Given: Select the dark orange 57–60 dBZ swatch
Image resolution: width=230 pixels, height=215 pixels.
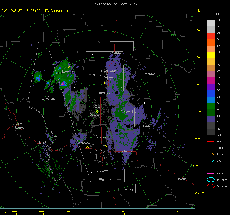Looking at the screenshot, I should pyautogui.click(x=211, y=42).
